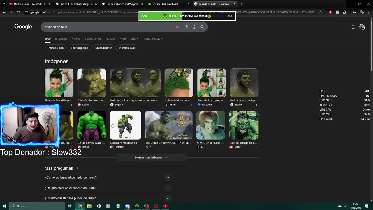This screenshot has height=210, width=373.
Task: Open the Thor Ragnarok hairstyle thumbnail
Action: (169, 125)
